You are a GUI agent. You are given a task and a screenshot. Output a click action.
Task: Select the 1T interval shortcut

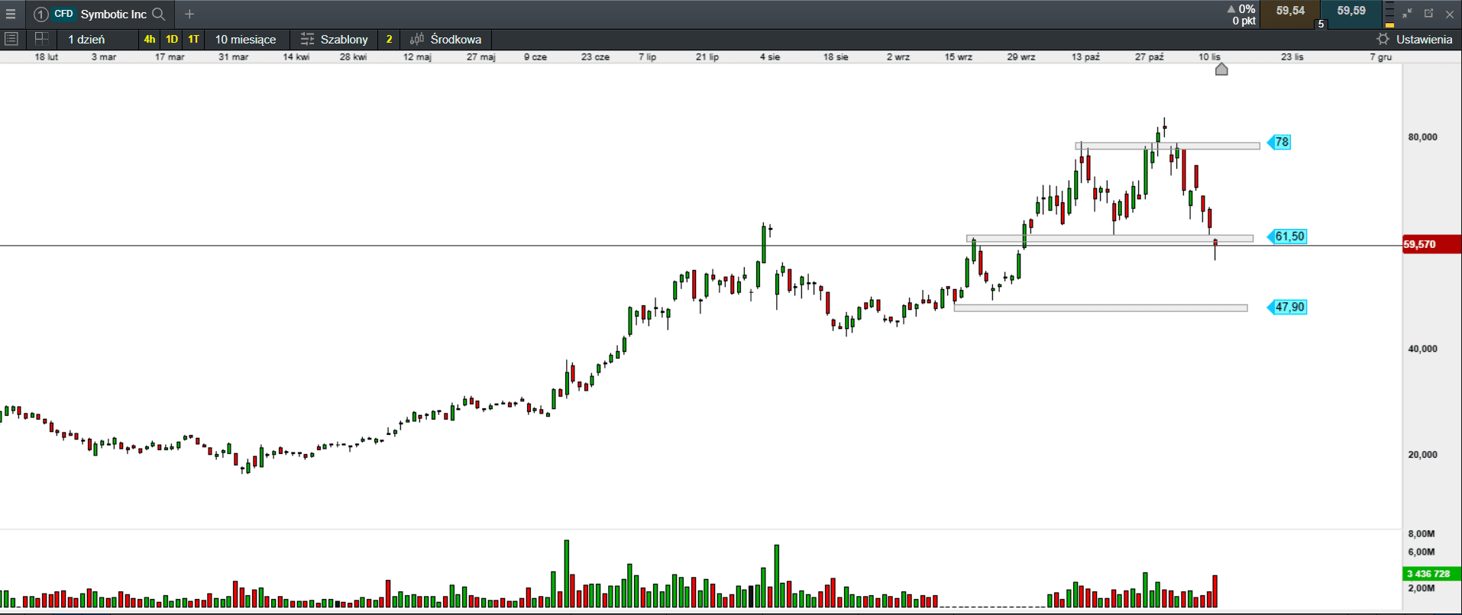pos(194,39)
